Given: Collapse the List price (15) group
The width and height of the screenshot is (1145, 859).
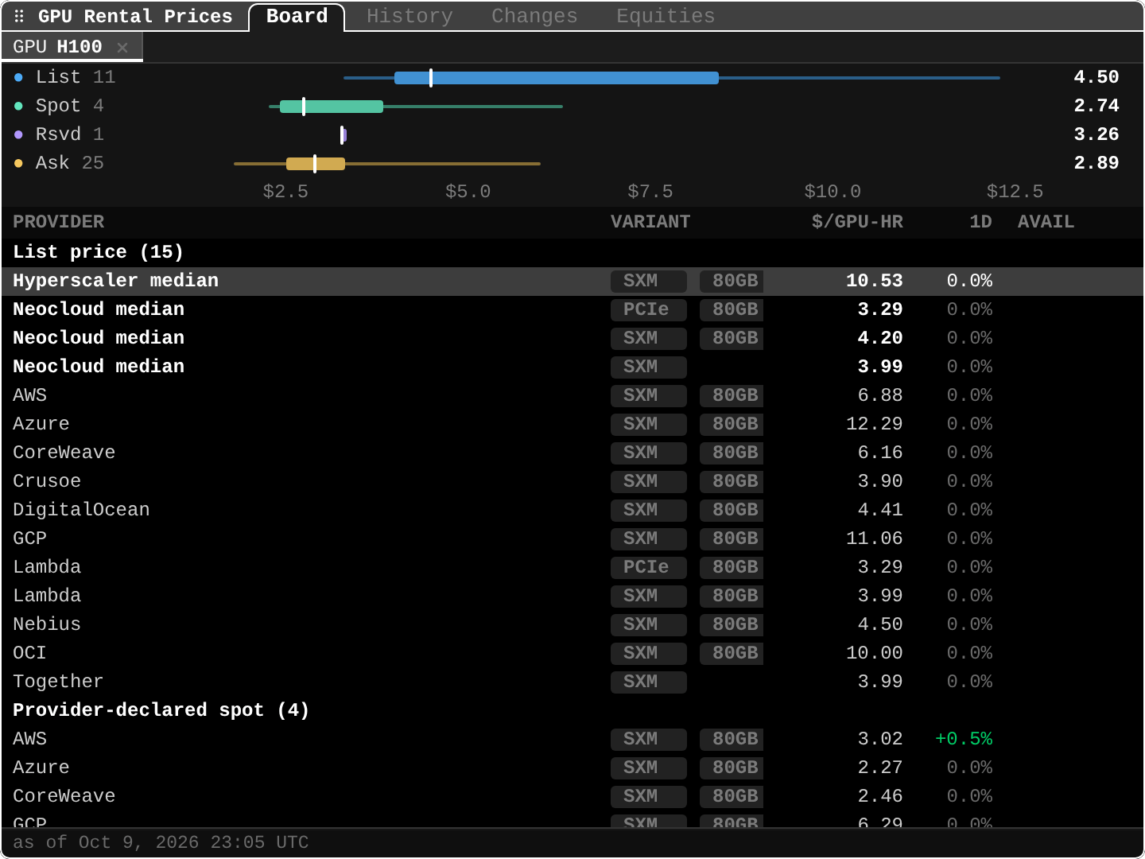Looking at the screenshot, I should [x=572, y=252].
